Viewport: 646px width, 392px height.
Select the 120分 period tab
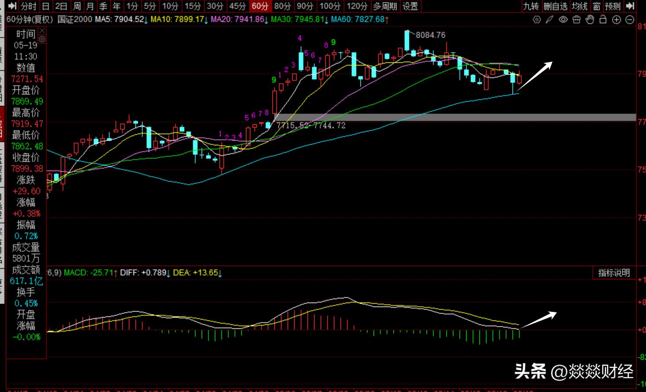[357, 6]
